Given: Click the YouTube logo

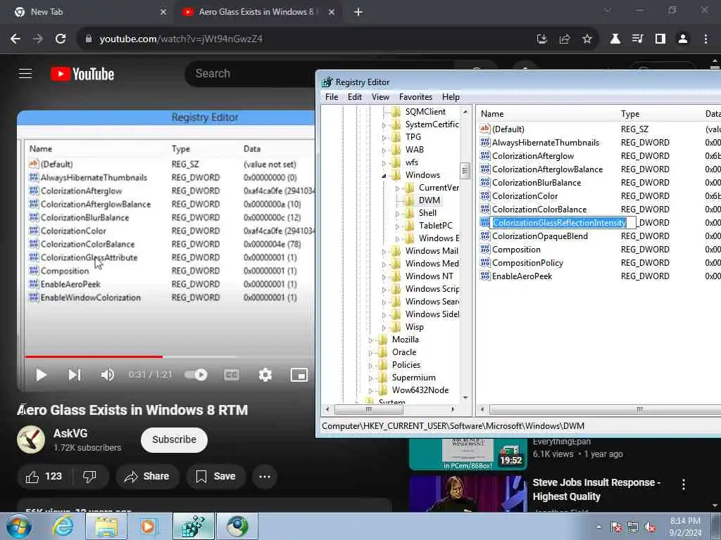Looking at the screenshot, I should click(x=82, y=74).
